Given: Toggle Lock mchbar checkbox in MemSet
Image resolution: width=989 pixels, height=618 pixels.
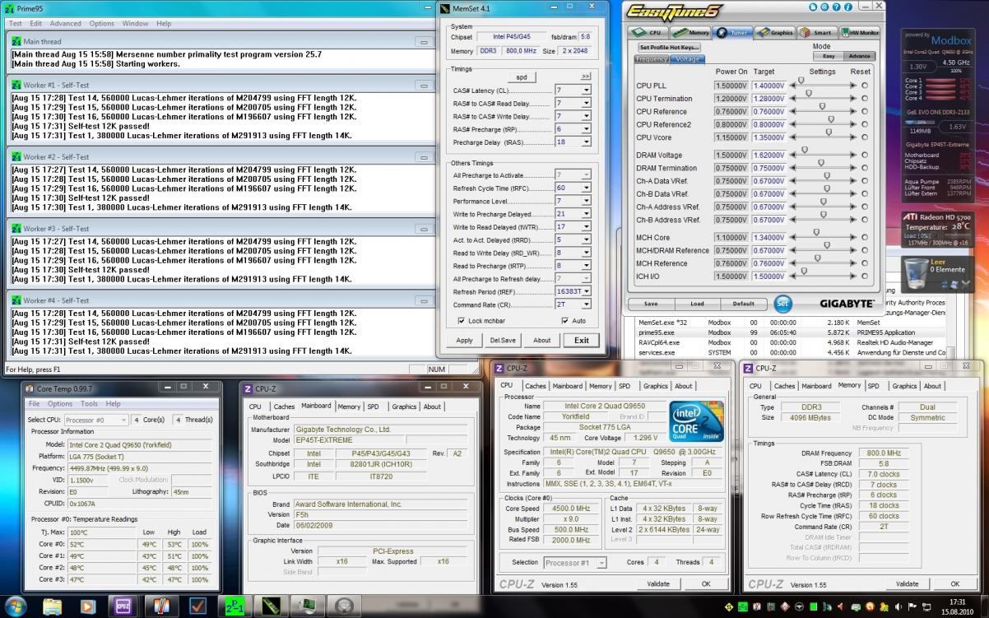Looking at the screenshot, I should tap(462, 321).
